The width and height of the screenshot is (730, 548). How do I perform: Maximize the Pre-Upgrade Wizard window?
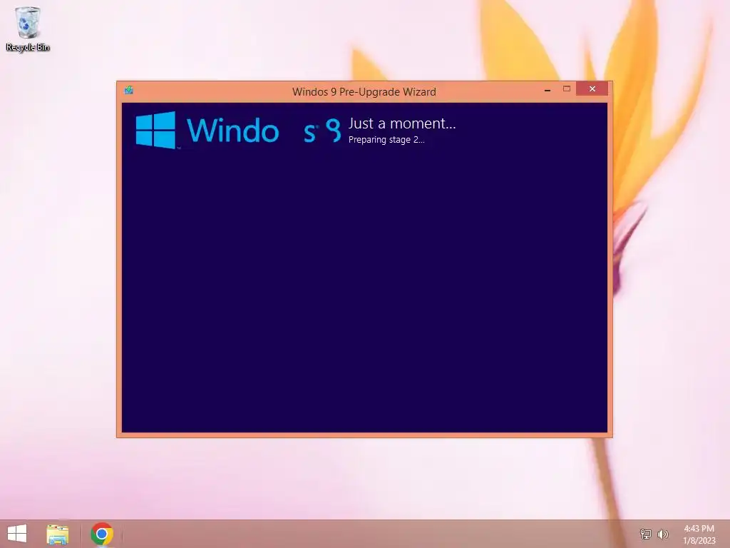(567, 88)
